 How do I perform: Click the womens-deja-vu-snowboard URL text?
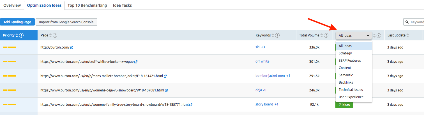(x=102, y=90)
